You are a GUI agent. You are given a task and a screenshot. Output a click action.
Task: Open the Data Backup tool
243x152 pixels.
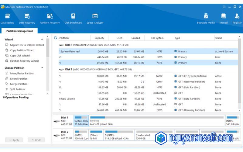[x=7, y=19]
